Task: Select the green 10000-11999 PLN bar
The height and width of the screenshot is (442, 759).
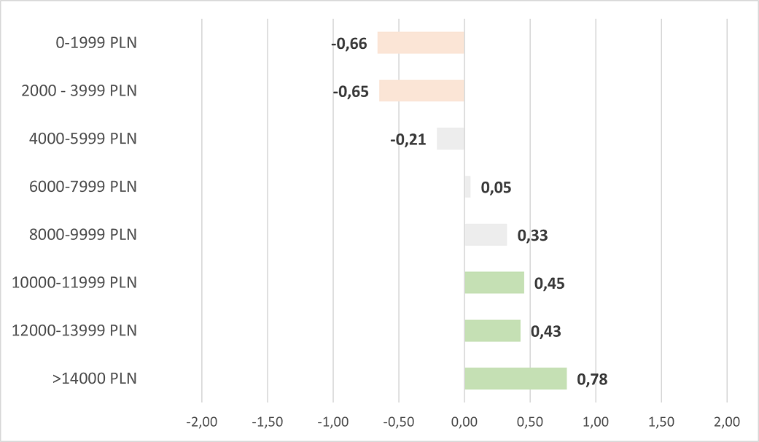Action: tap(494, 282)
